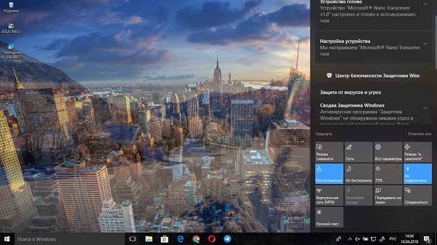Toggle Ночной свет tile
This screenshot has width=437, height=245.
pos(329,217)
